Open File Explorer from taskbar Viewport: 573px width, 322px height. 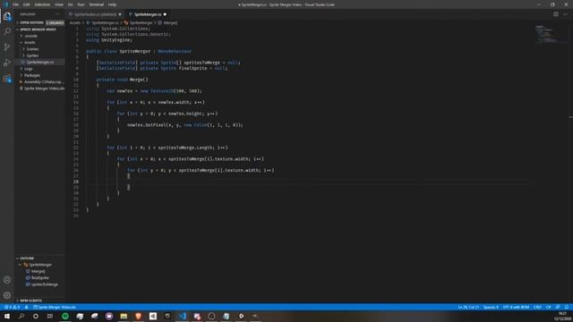(124, 316)
